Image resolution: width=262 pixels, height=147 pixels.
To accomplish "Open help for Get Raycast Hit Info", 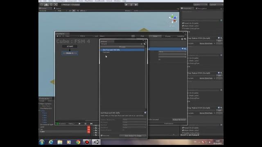I will pyautogui.click(x=145, y=113).
